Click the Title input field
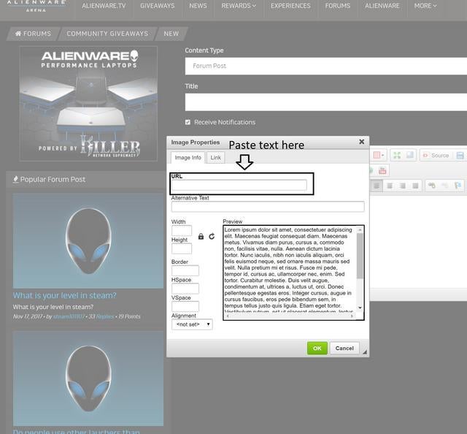 (x=326, y=102)
